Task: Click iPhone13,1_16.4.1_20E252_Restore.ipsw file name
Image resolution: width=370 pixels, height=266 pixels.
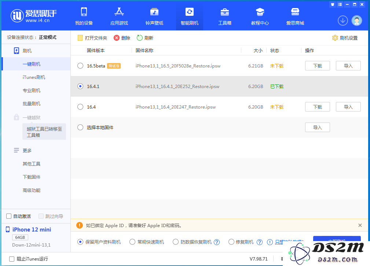Action: (177, 86)
